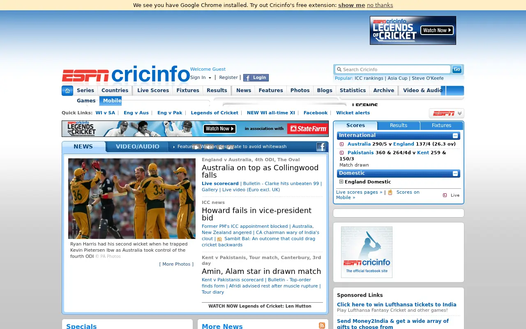Screen dimensions: 526x329
Task: Open Asia Cup popular link
Action: coord(397,78)
